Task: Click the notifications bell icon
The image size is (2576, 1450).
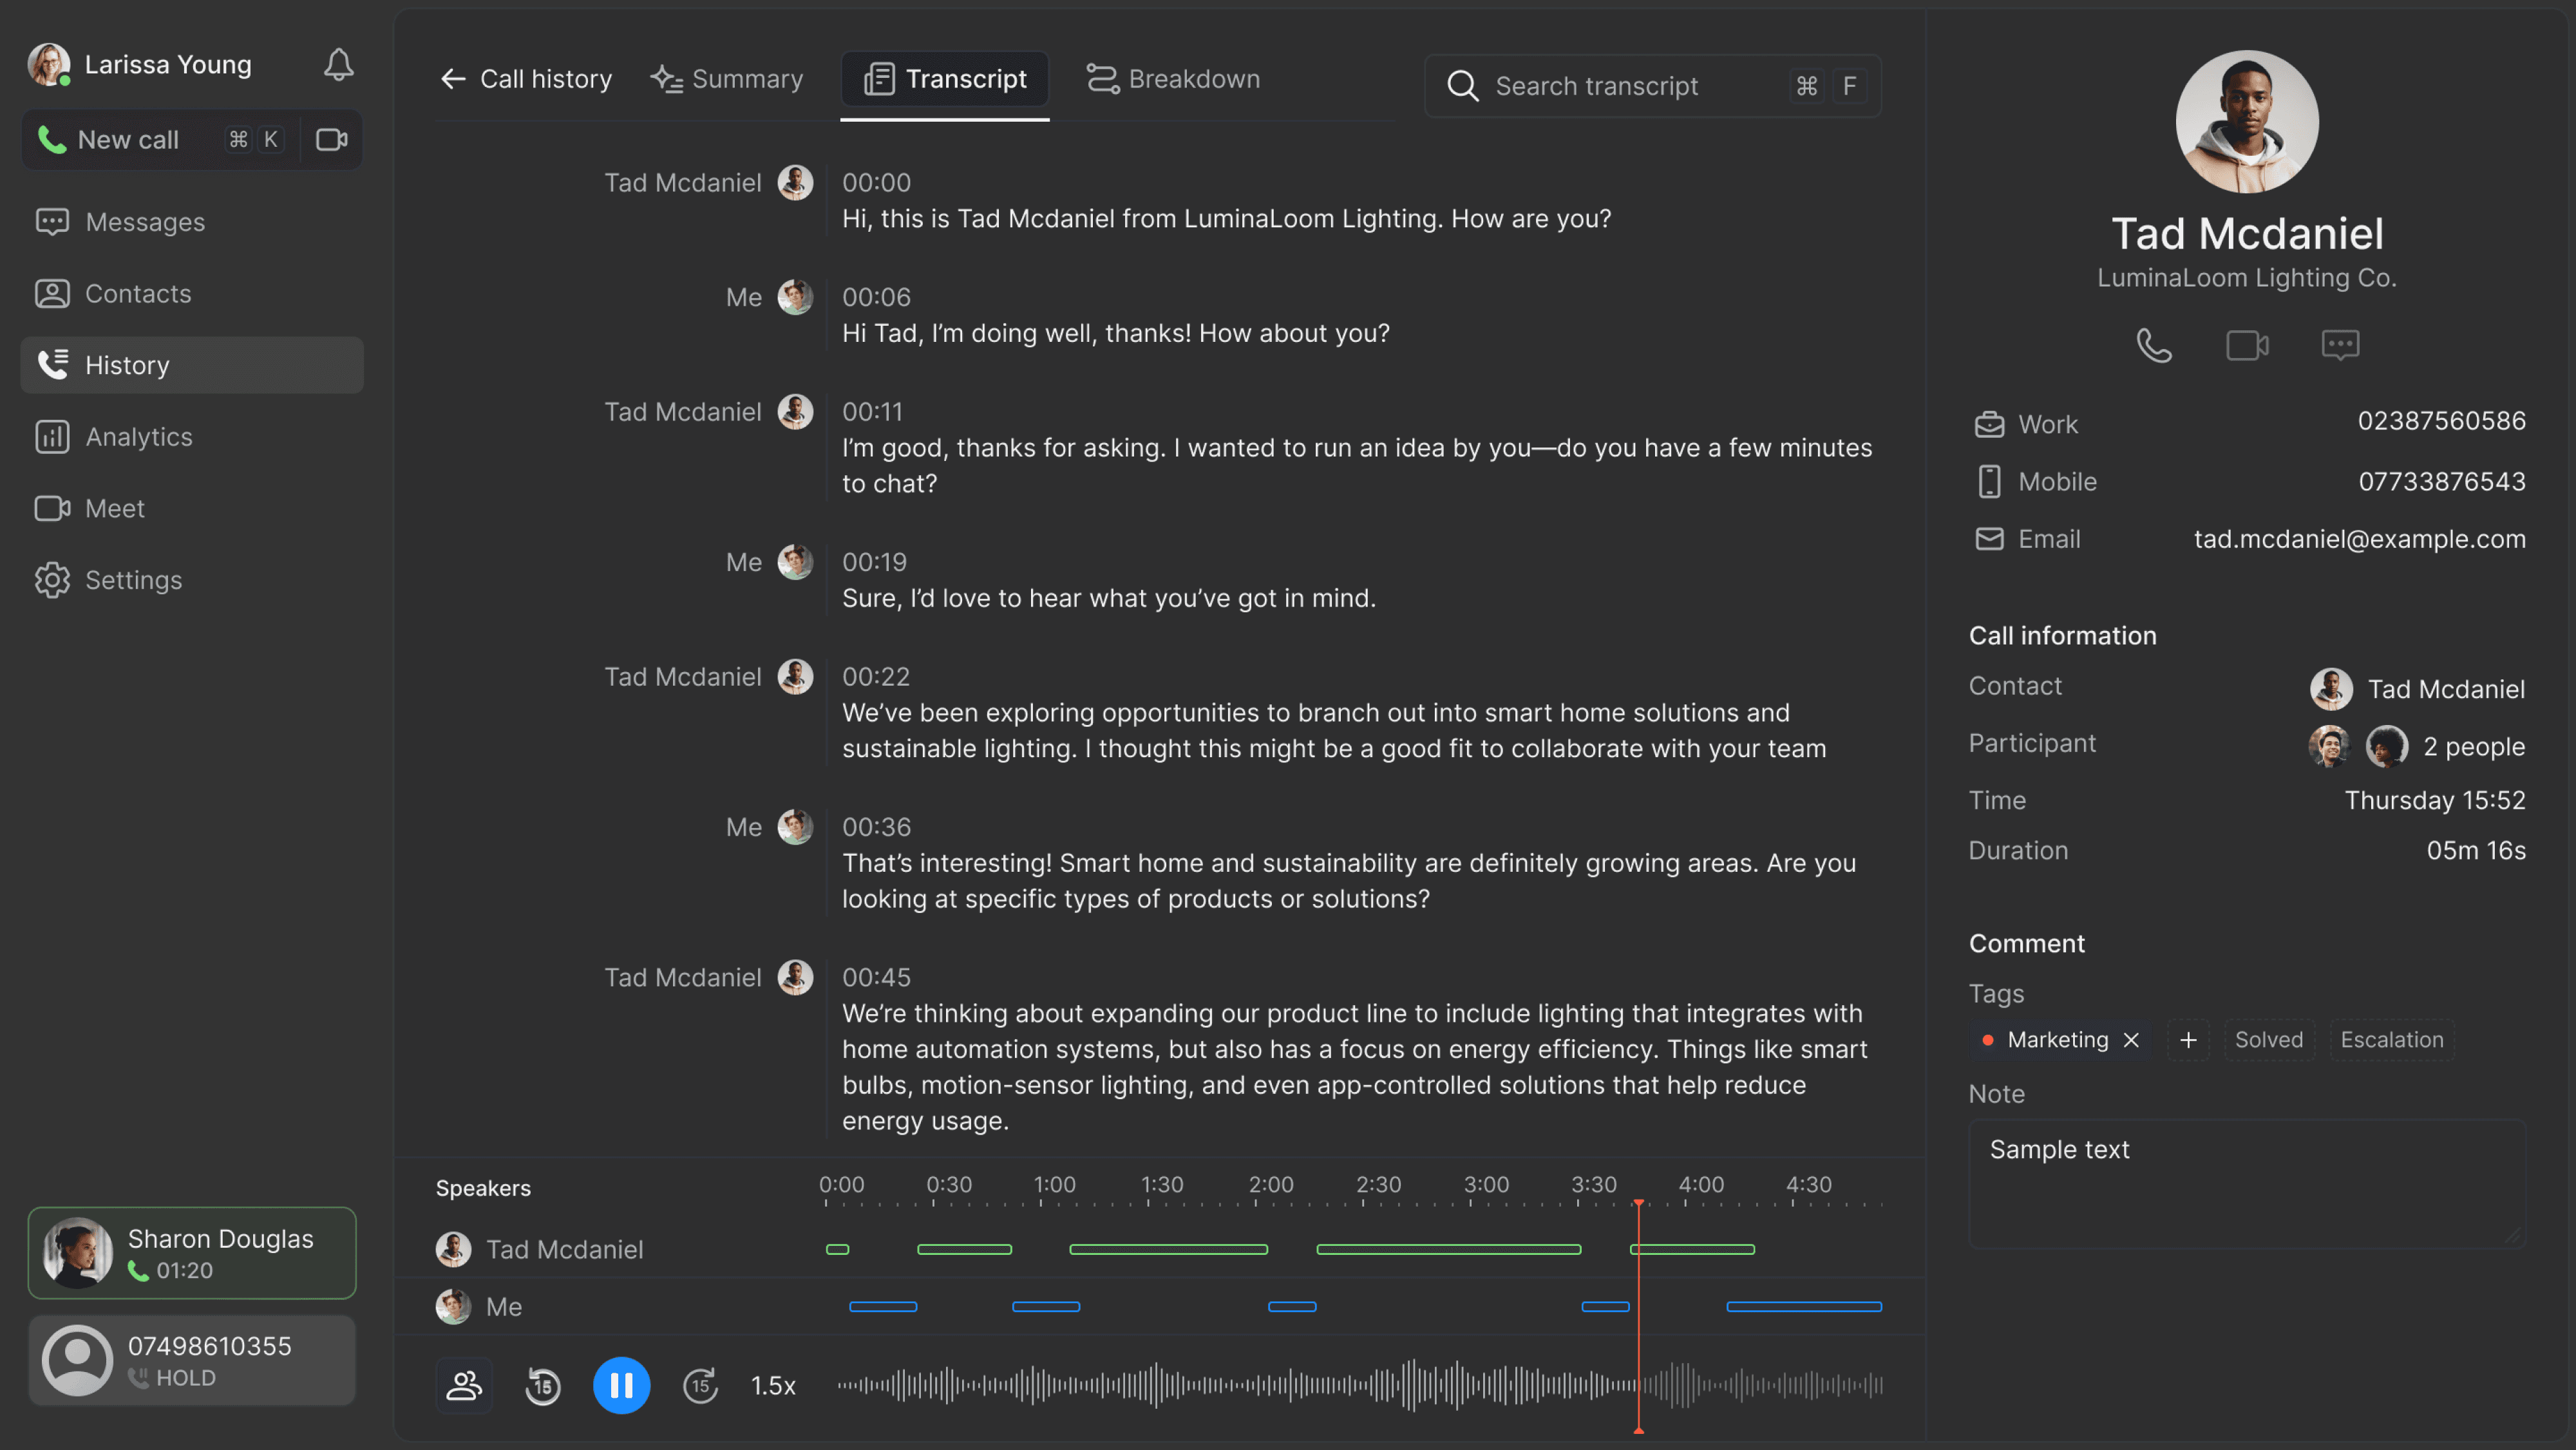Action: 338,65
